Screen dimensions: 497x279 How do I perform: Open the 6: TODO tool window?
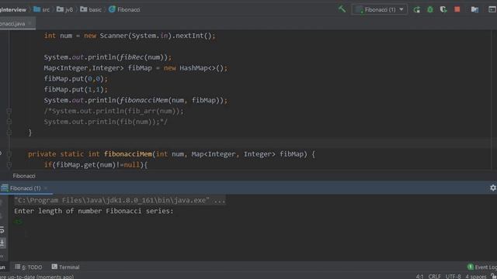point(29,267)
